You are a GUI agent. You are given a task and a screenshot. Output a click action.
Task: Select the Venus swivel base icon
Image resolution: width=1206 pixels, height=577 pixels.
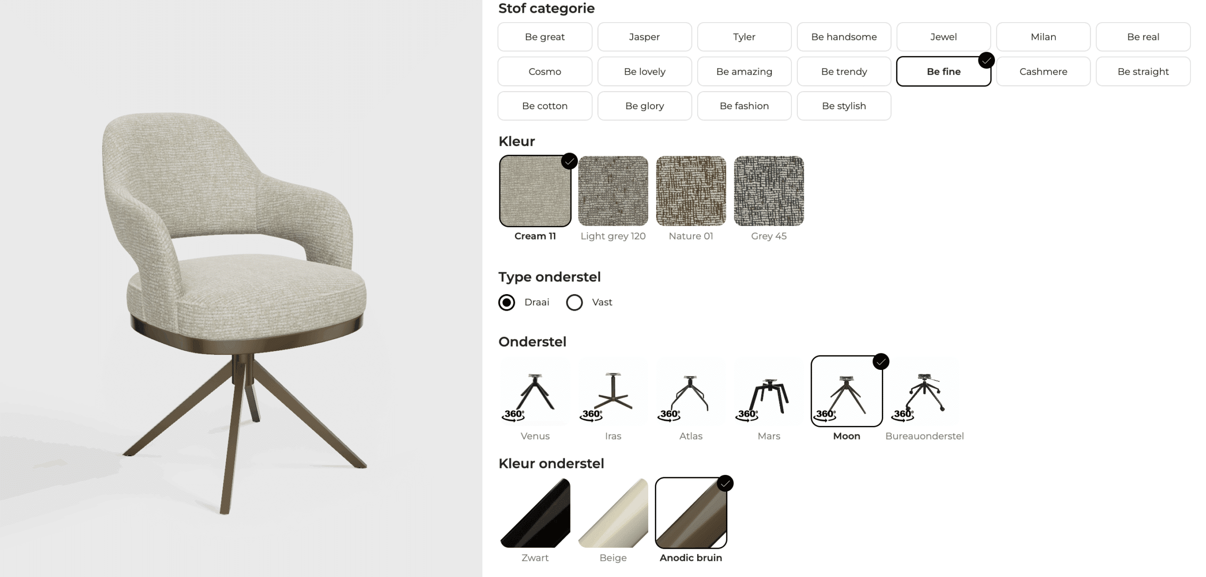535,391
